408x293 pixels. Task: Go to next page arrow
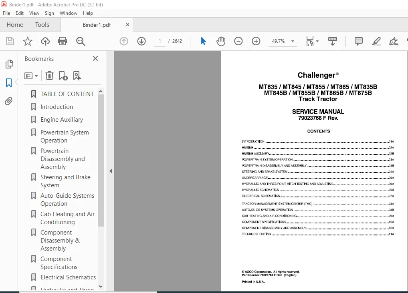141,41
